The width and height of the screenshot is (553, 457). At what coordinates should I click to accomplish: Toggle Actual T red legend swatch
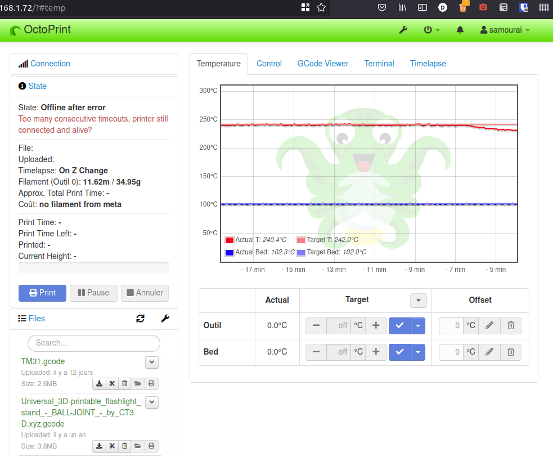[229, 240]
